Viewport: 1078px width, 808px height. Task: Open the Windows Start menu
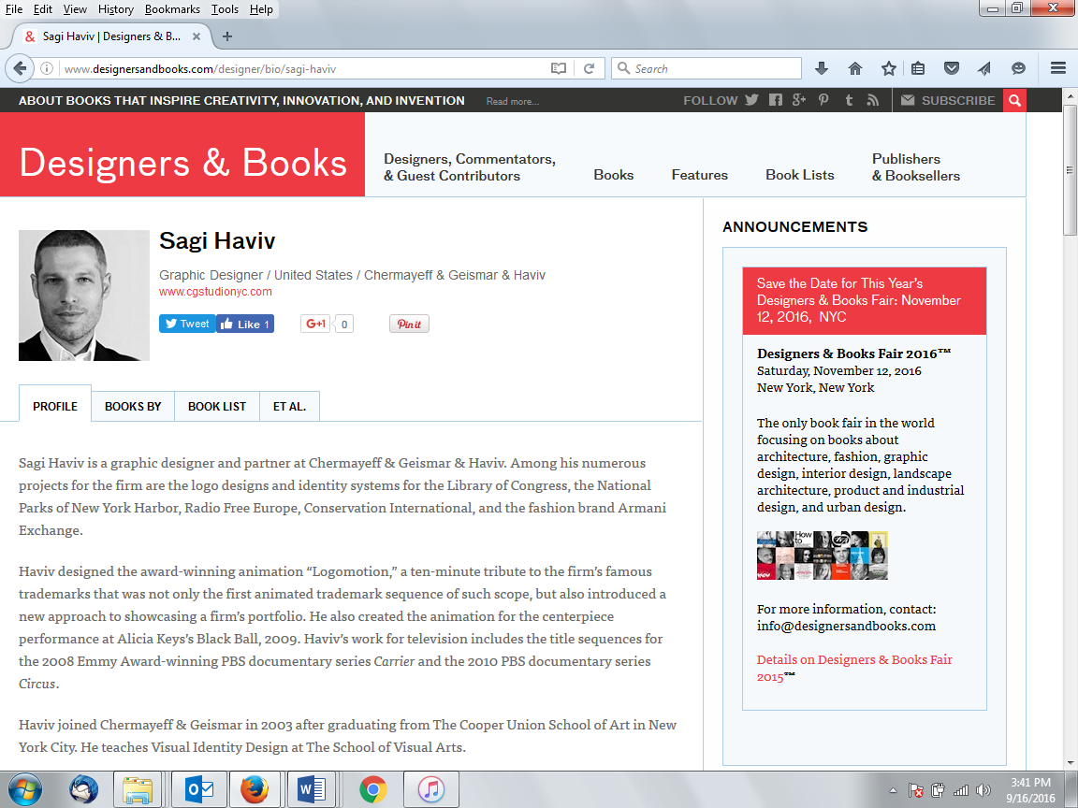tap(24, 789)
